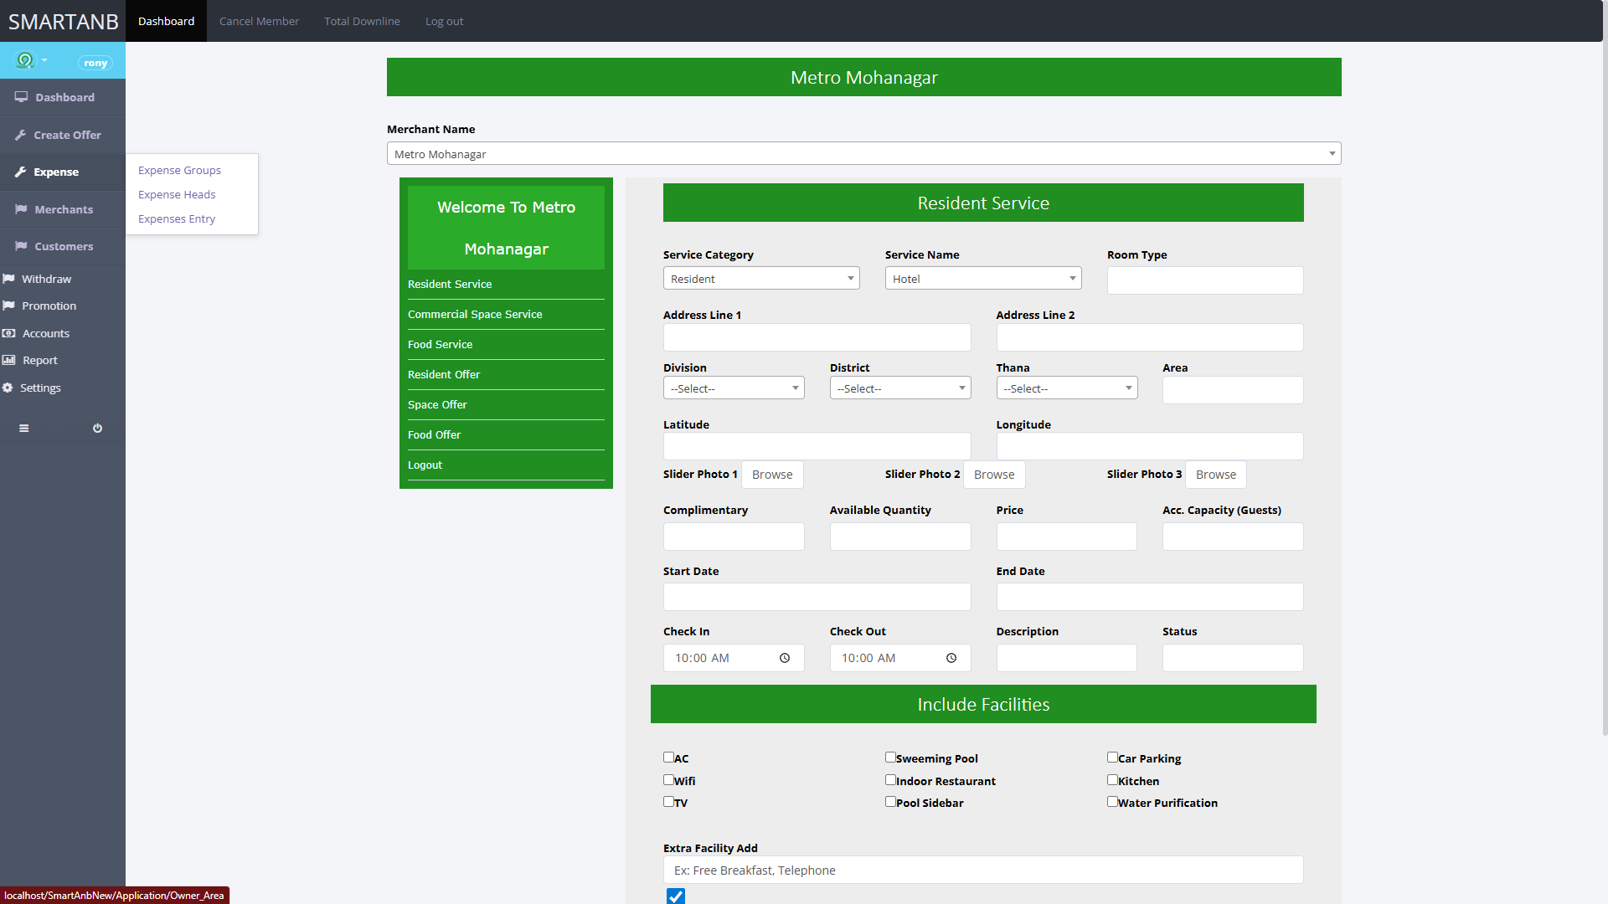Viewport: 1608px width, 904px height.
Task: Check the Car Parking checkbox
Action: click(1112, 757)
